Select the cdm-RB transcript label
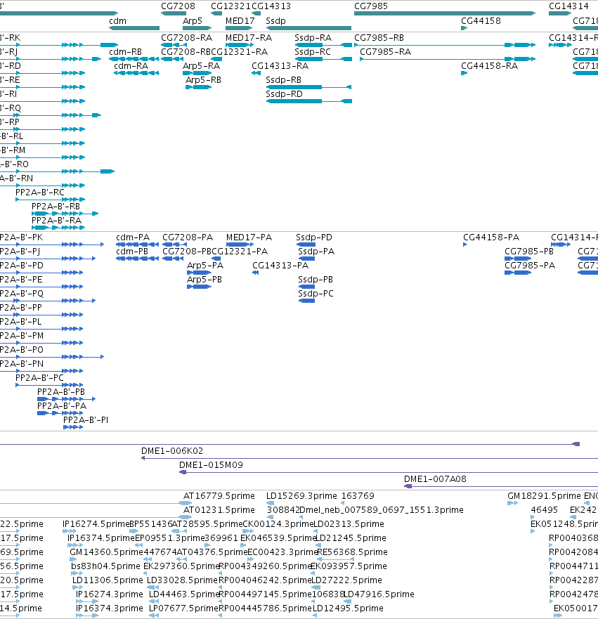 (x=126, y=52)
